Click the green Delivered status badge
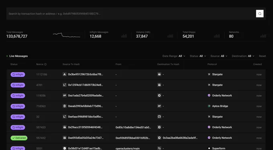Image resolution: width=273 pixels, height=150 pixels. pos(19,138)
